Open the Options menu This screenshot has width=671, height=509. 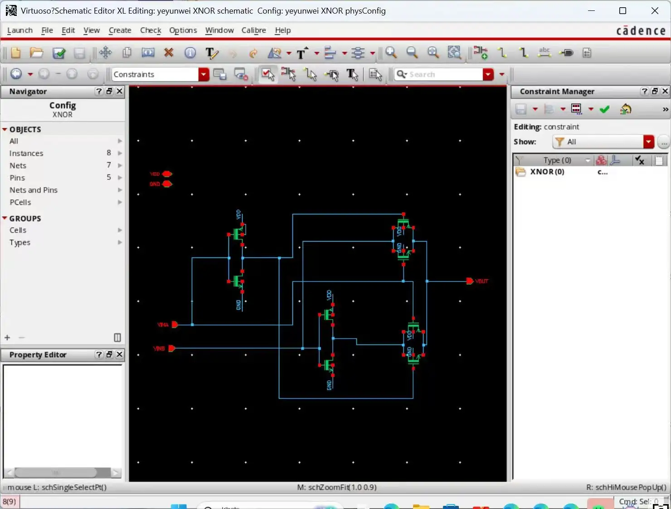pyautogui.click(x=183, y=30)
